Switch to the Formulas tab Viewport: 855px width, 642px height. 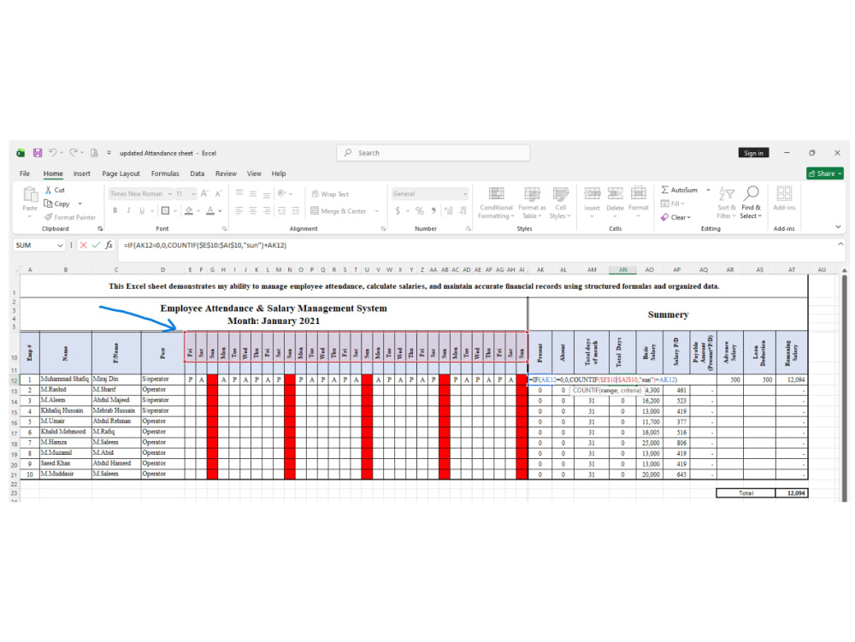pyautogui.click(x=165, y=174)
